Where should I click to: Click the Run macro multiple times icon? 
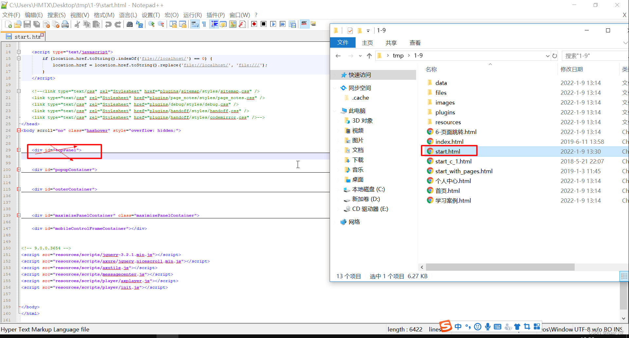pos(283,24)
